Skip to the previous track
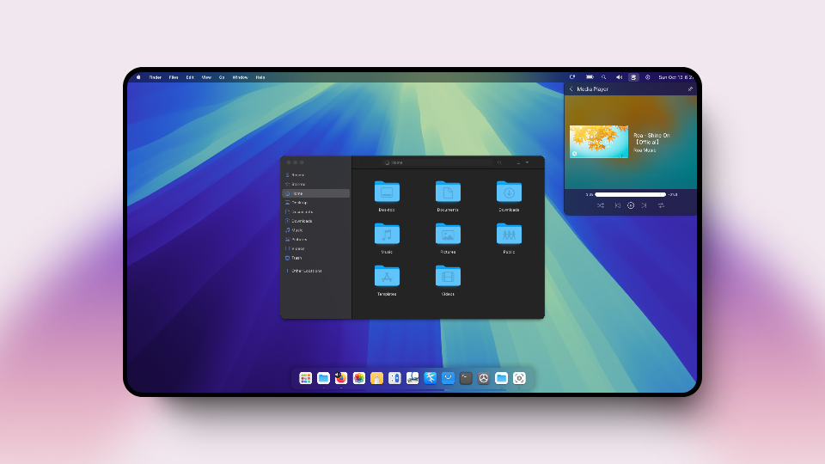 tap(618, 205)
